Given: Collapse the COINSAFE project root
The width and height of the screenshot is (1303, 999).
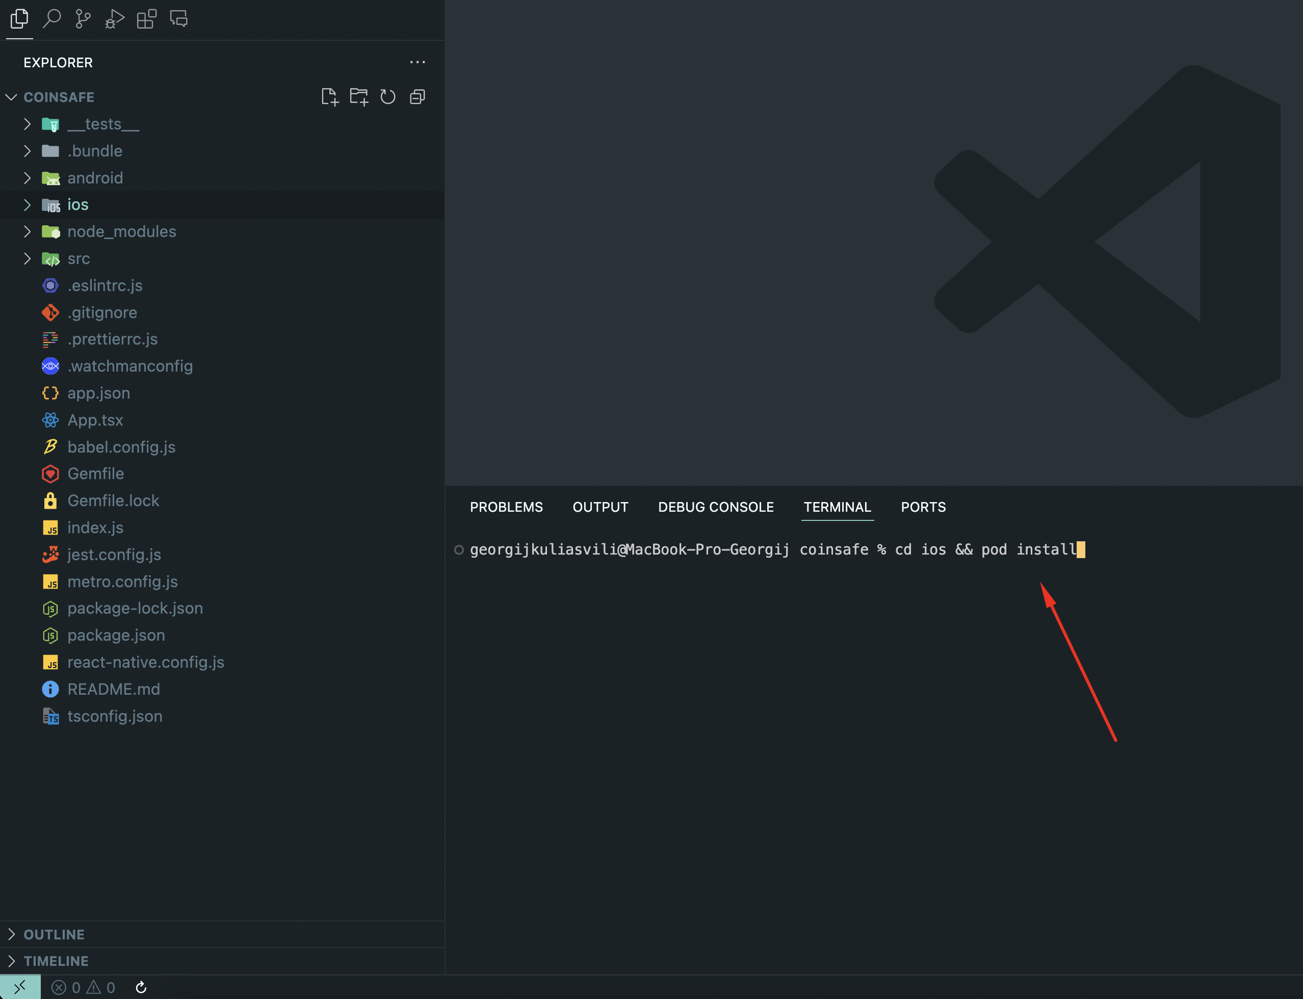Looking at the screenshot, I should tap(11, 97).
